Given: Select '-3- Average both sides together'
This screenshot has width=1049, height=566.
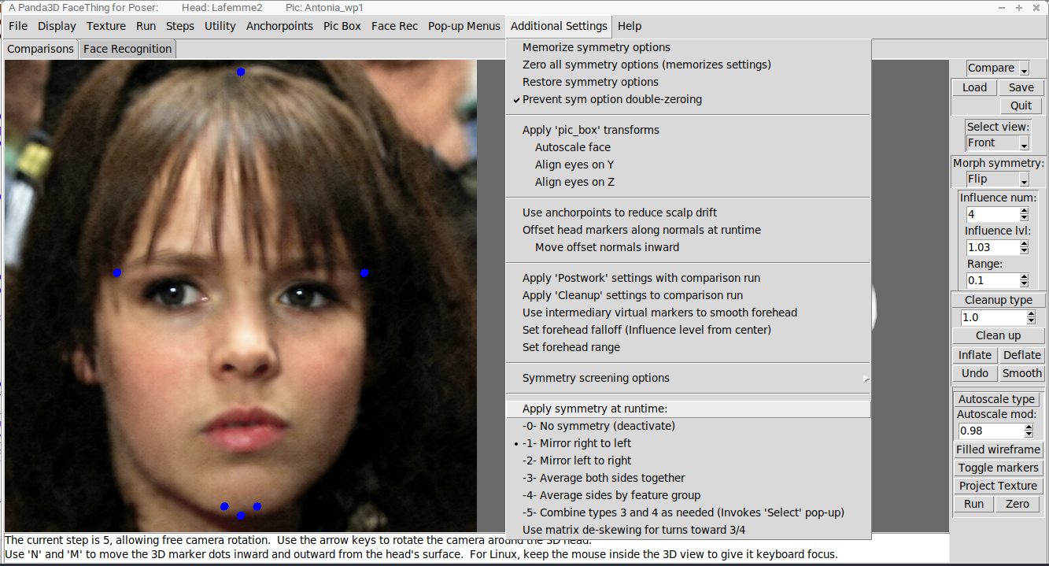Looking at the screenshot, I should 688,478.
